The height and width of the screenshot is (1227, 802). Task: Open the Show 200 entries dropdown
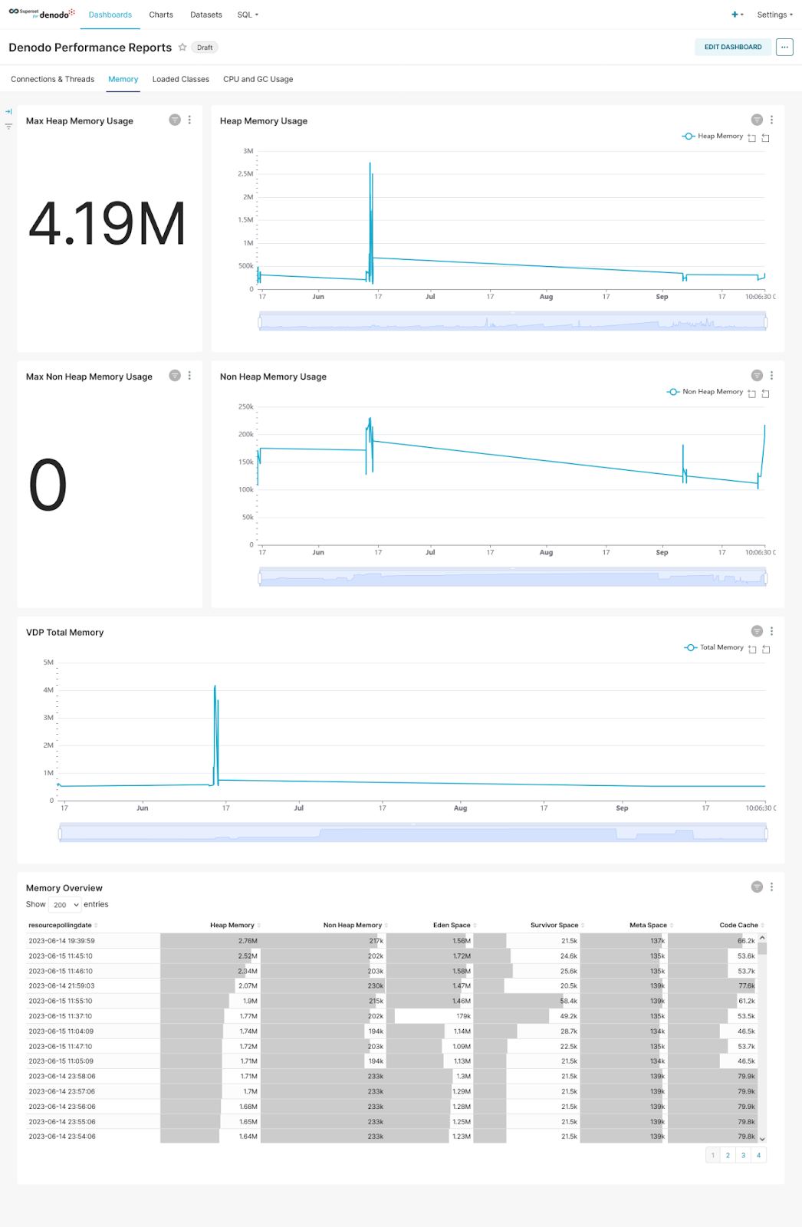pyautogui.click(x=65, y=905)
